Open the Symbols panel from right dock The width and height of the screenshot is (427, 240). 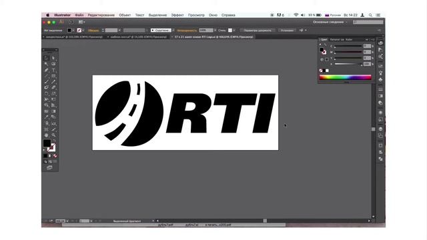click(381, 79)
